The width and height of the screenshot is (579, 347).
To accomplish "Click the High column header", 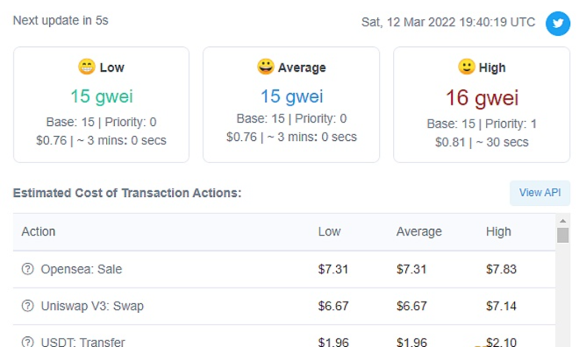I will point(498,231).
